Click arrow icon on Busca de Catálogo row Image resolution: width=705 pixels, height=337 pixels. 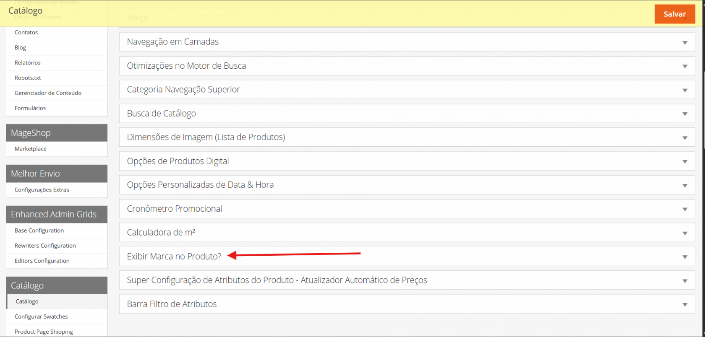684,114
